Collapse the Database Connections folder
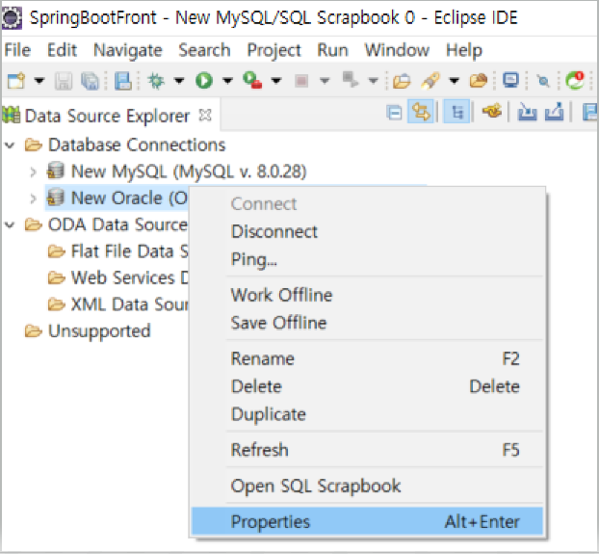The width and height of the screenshot is (599, 554). click(10, 145)
